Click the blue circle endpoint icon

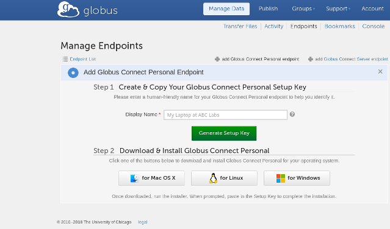coord(73,72)
